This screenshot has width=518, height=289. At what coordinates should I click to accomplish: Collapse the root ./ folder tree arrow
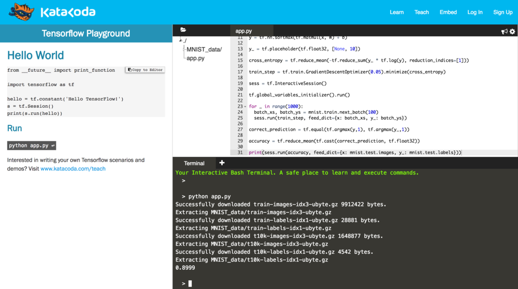(181, 40)
